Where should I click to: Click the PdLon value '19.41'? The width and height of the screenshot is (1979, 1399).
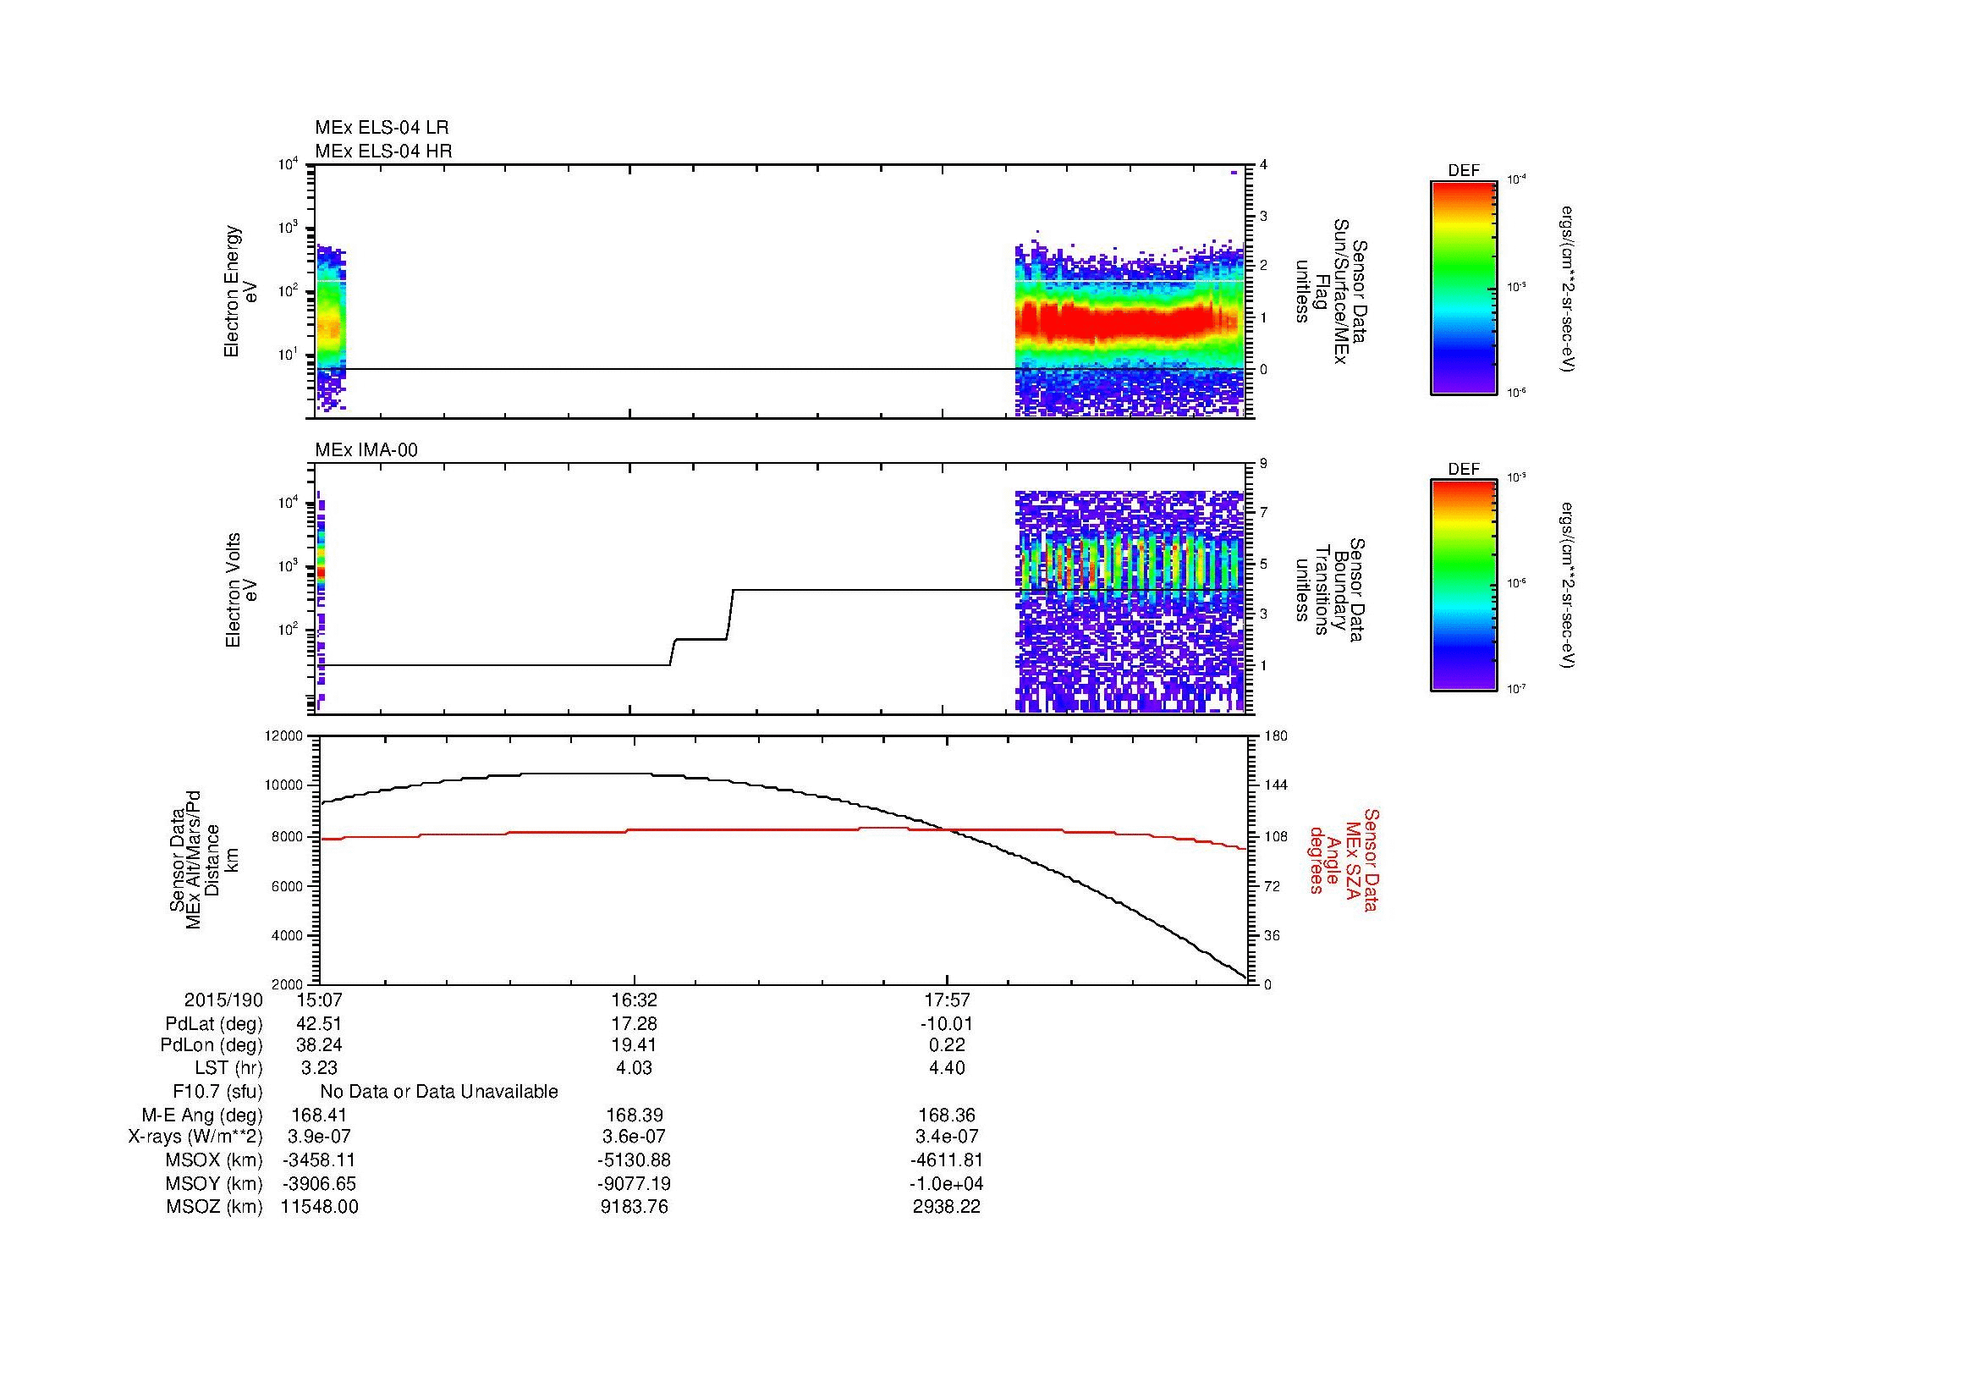(634, 1045)
